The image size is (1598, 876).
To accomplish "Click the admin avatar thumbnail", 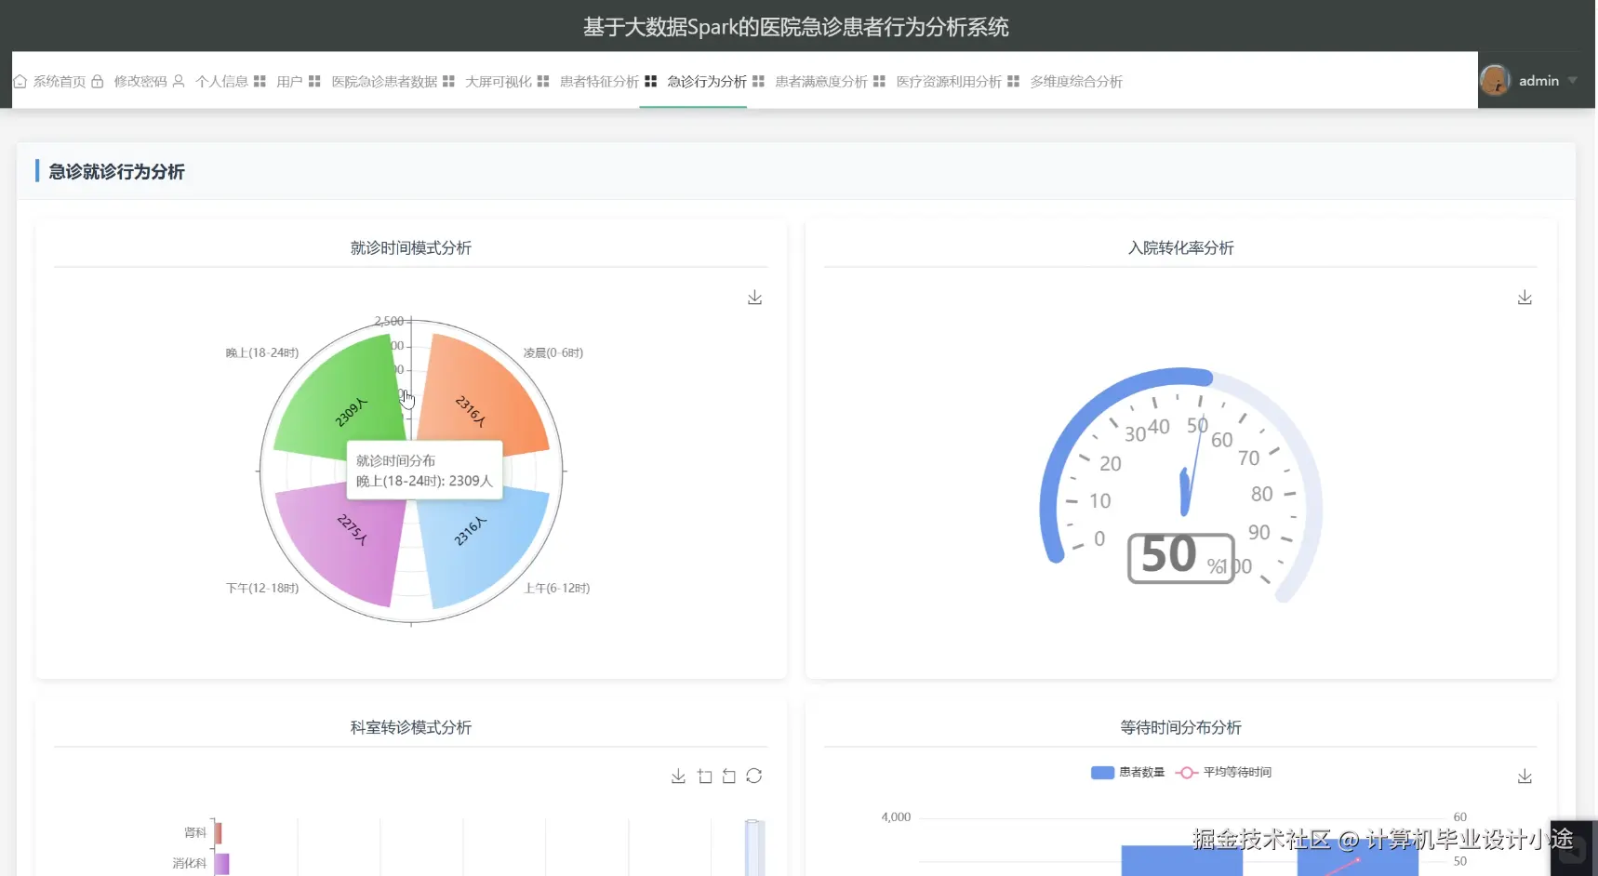I will tap(1496, 80).
